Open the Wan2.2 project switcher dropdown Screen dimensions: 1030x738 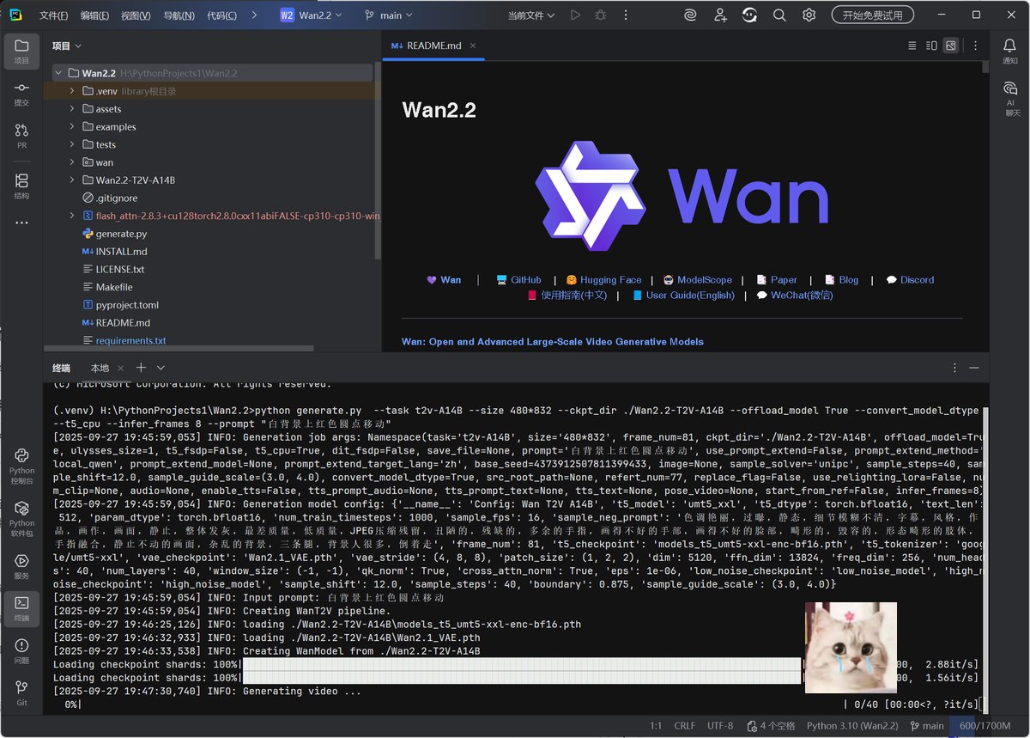[311, 15]
